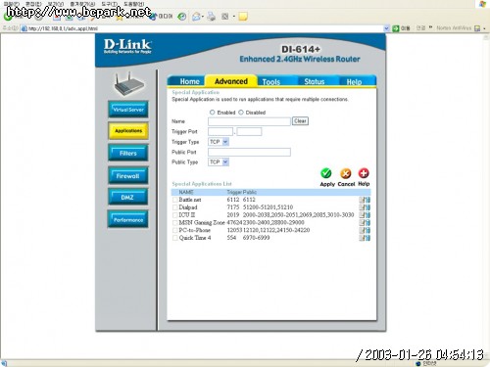Click the red Help plus icon
Screen dimensions: 490x367
click(x=364, y=173)
